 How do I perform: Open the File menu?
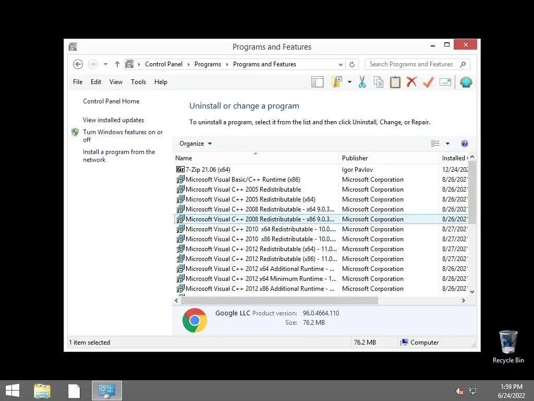click(78, 82)
